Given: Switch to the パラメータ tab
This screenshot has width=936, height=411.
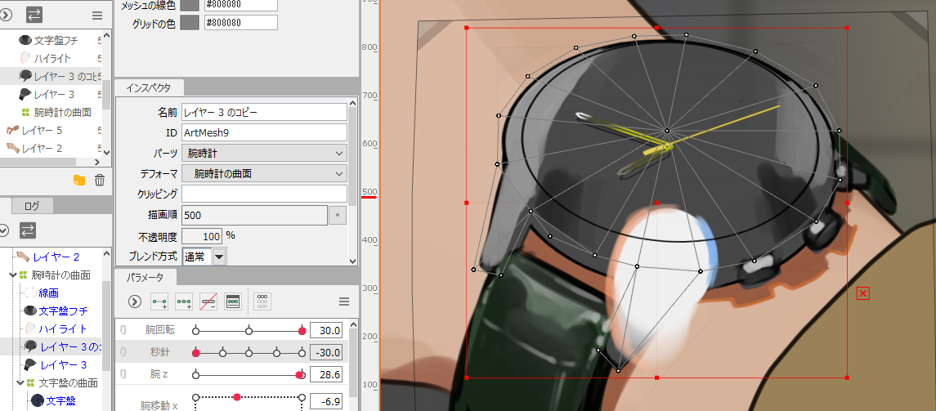Looking at the screenshot, I should pyautogui.click(x=144, y=277).
